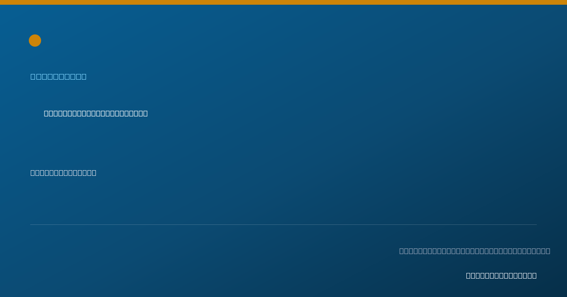Click the left-aligned white text line above divider
Image resolution: width=567 pixels, height=297 pixels.
coord(63,173)
